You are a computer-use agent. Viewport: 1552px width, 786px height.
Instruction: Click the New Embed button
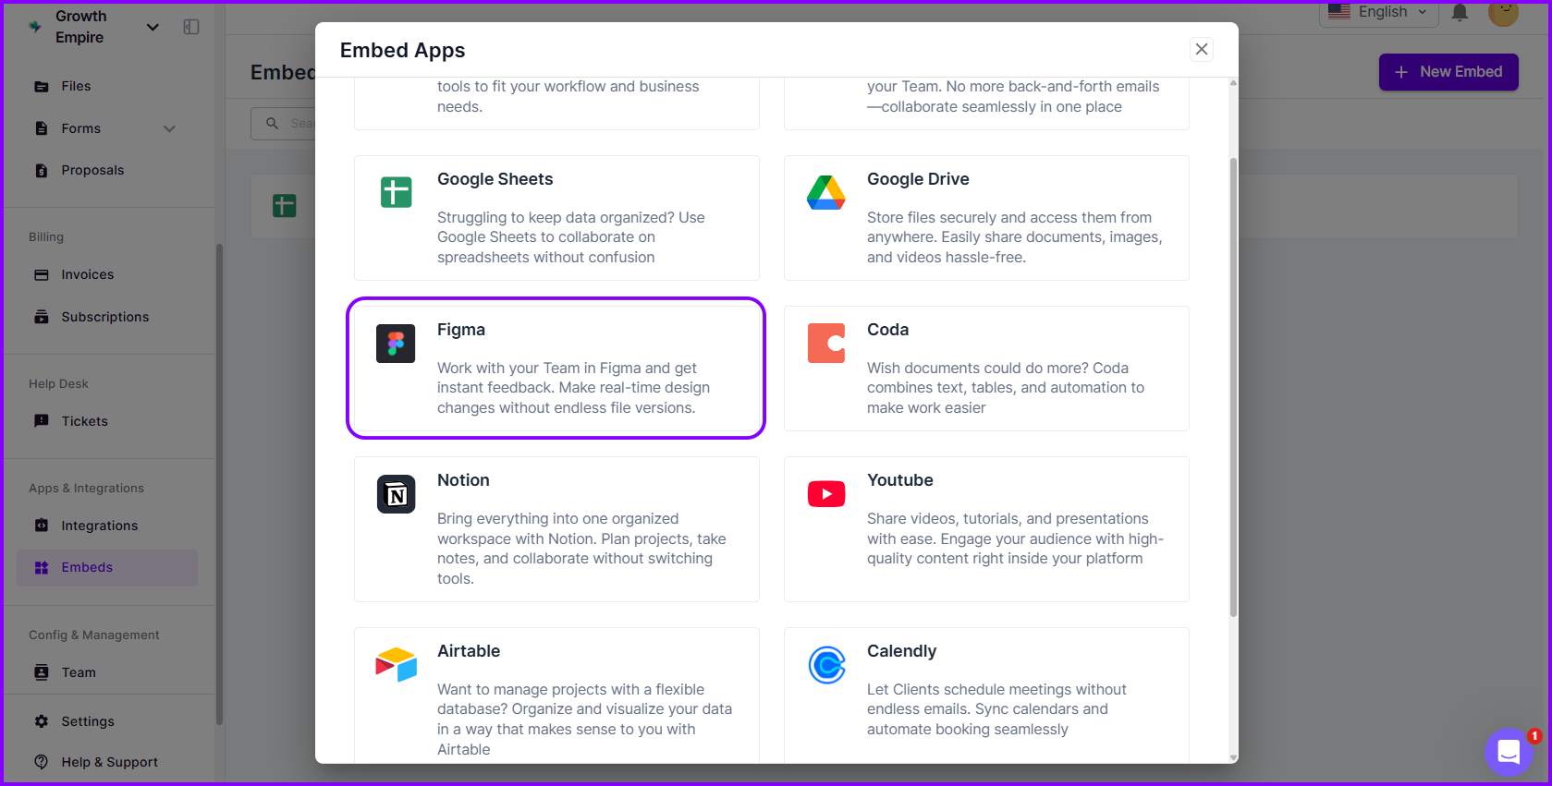click(x=1448, y=72)
